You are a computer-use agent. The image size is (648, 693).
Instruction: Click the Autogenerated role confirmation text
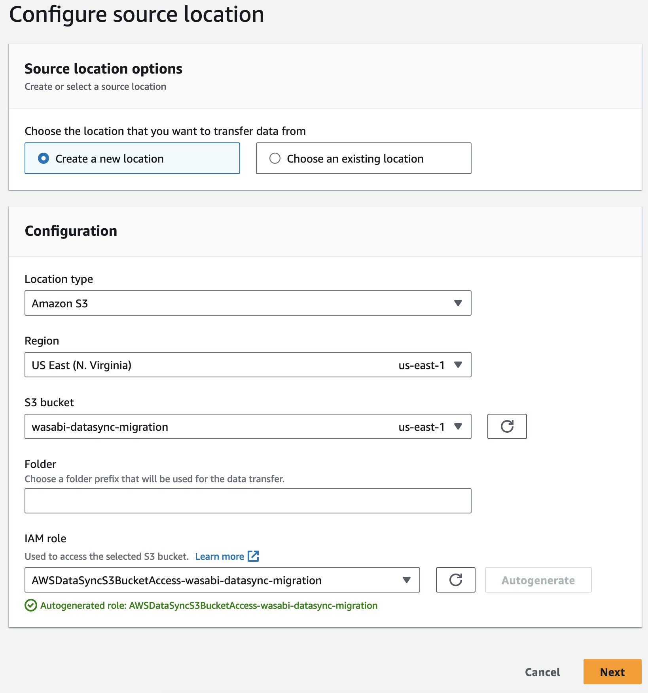209,606
